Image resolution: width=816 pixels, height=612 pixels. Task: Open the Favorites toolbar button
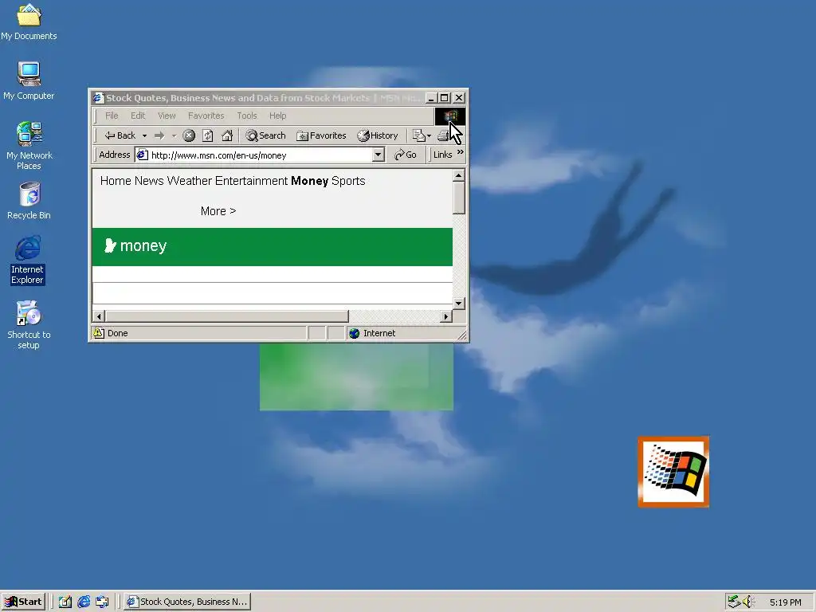point(321,135)
